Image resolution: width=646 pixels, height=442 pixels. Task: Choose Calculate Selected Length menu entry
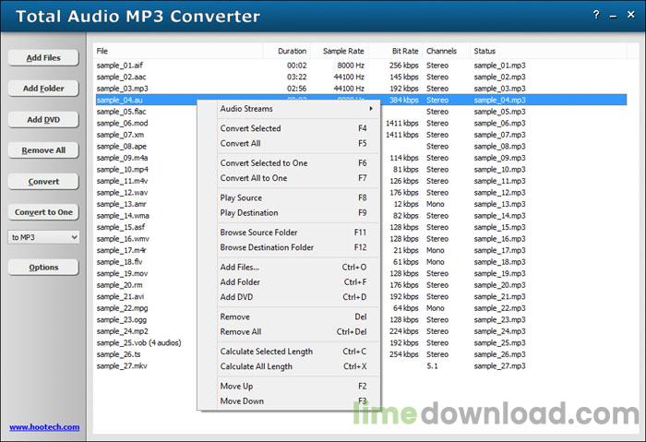[x=296, y=352]
